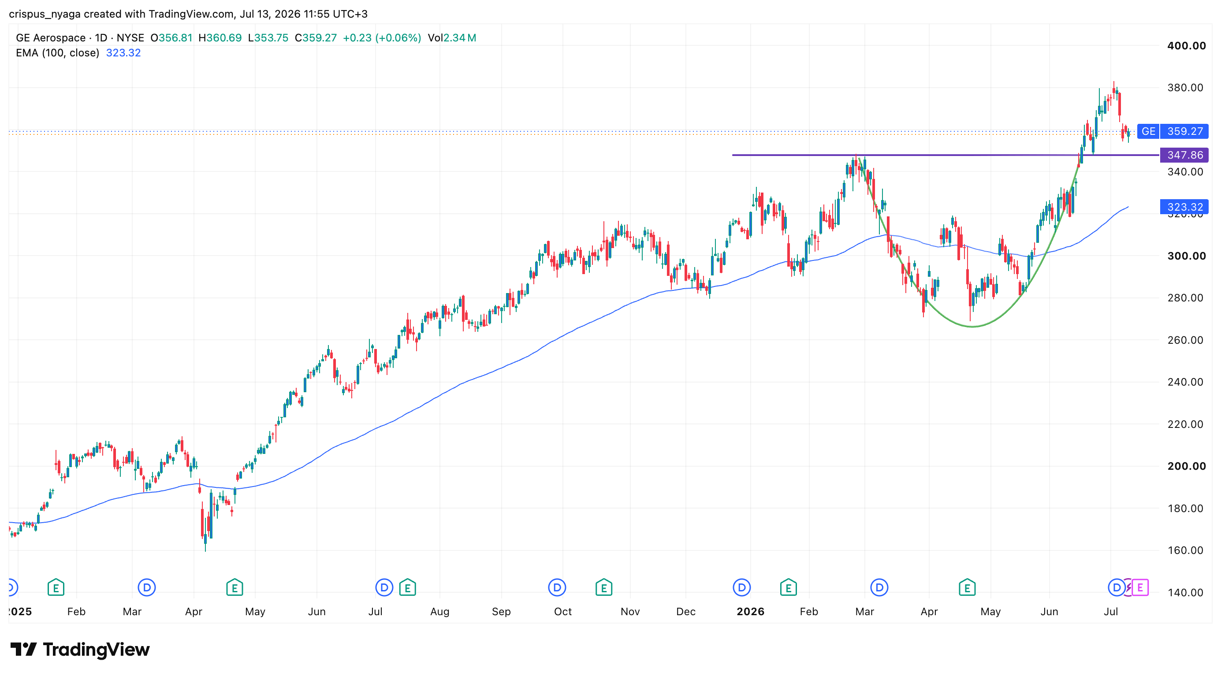Open the dividend D marker in early July 2025
1221x676 pixels.
tap(384, 587)
